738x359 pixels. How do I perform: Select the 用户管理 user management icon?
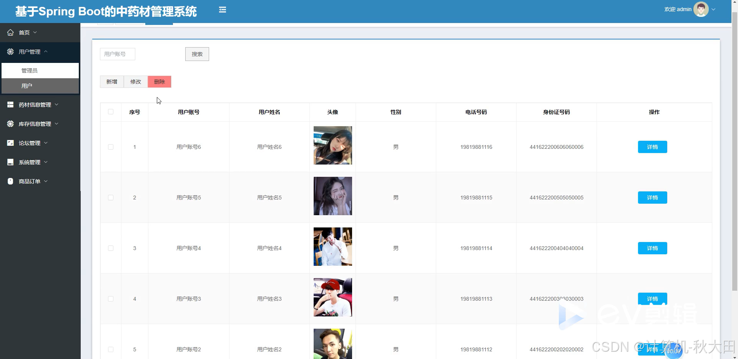pyautogui.click(x=10, y=52)
